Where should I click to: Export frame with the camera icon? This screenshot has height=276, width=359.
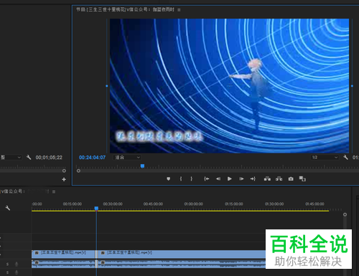tap(291, 179)
